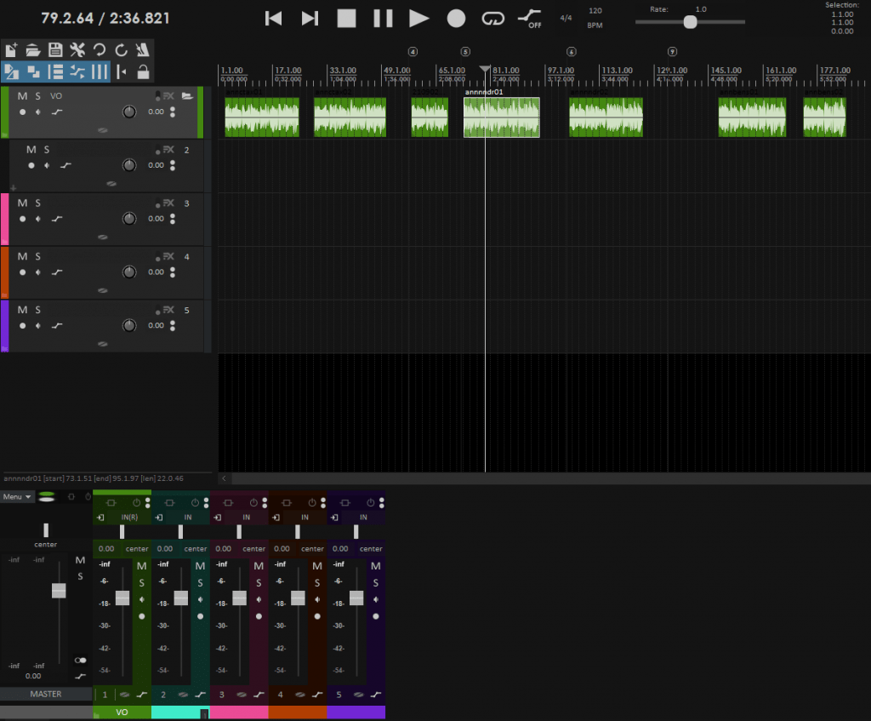
Task: Click VO track volume knob
Action: (129, 112)
